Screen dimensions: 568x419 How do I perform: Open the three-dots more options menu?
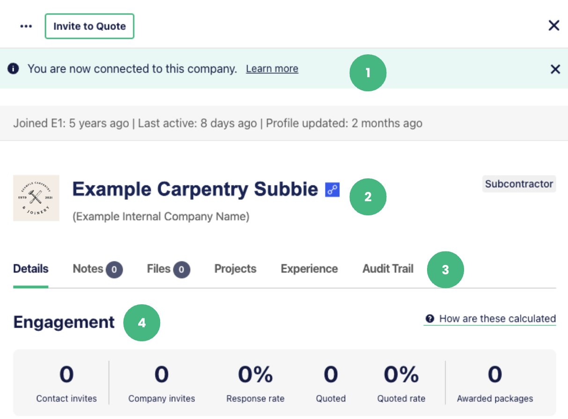point(26,26)
